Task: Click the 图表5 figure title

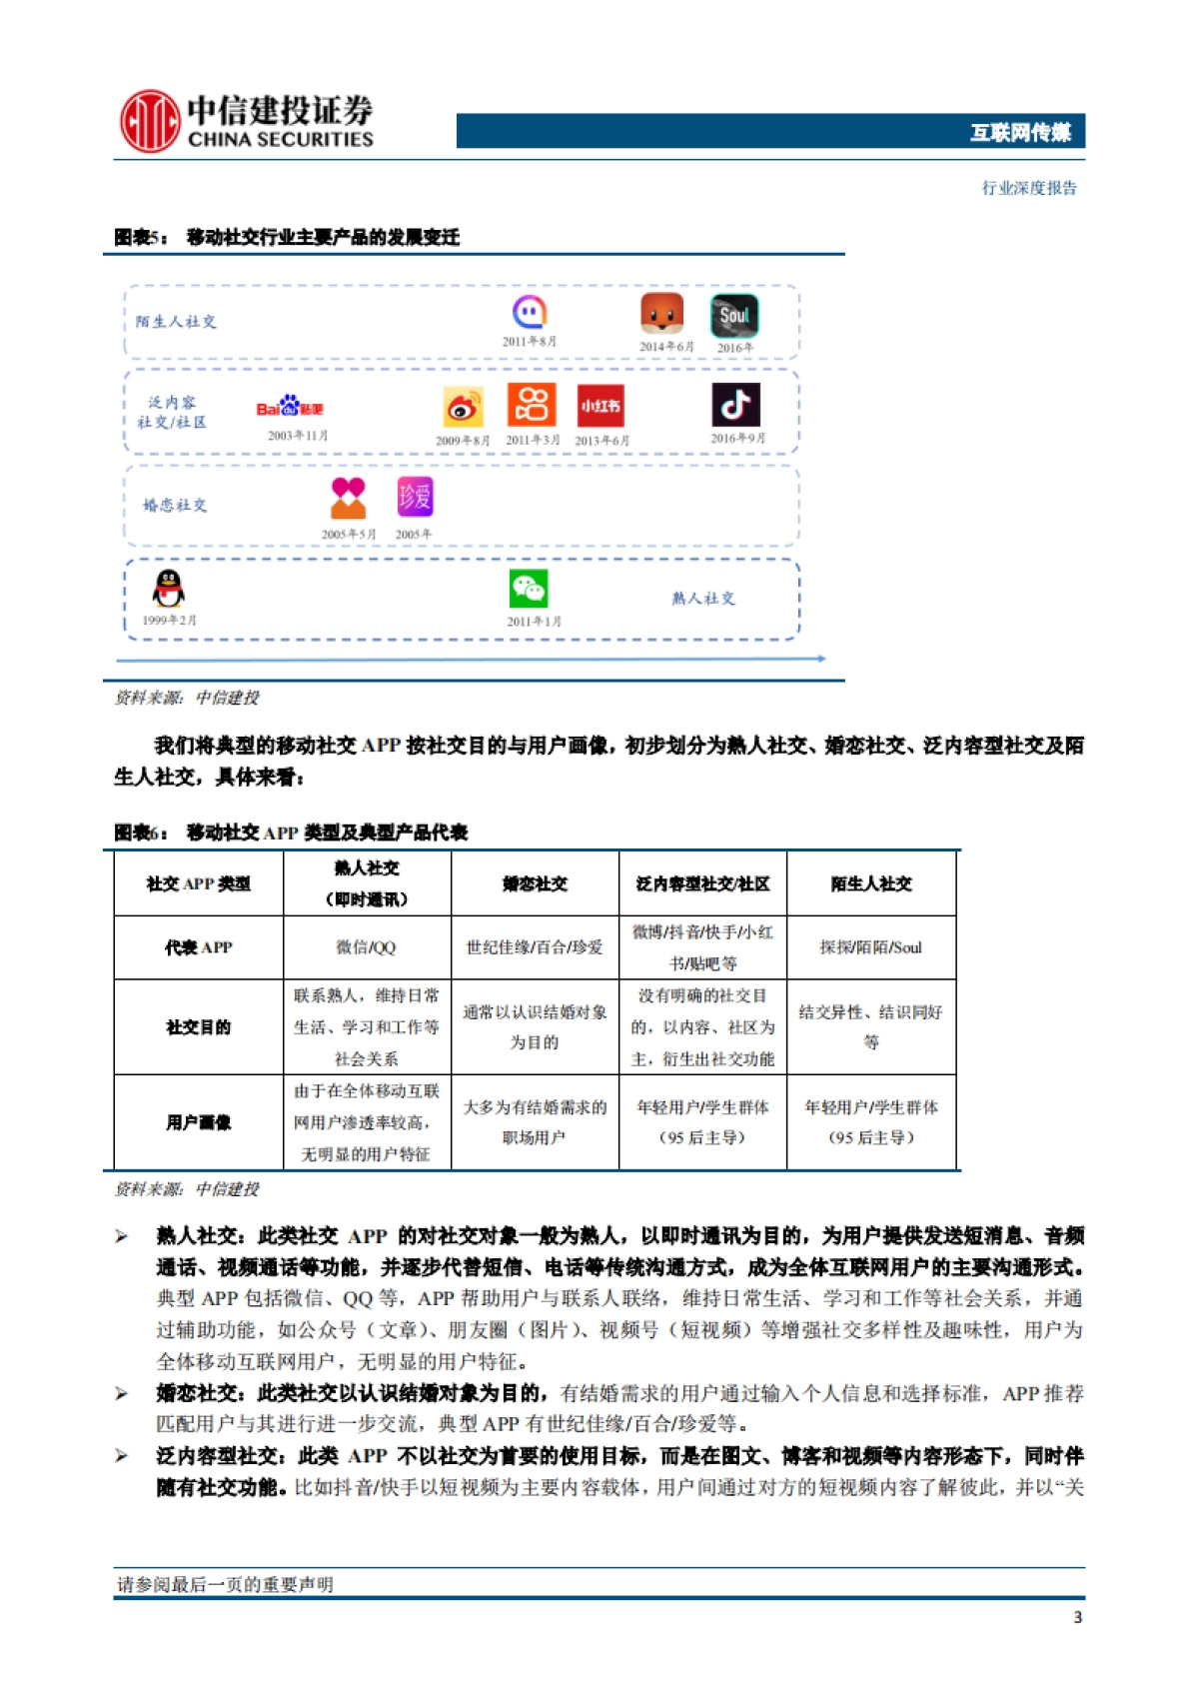Action: tap(287, 237)
